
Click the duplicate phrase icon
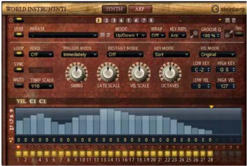pos(12,128)
